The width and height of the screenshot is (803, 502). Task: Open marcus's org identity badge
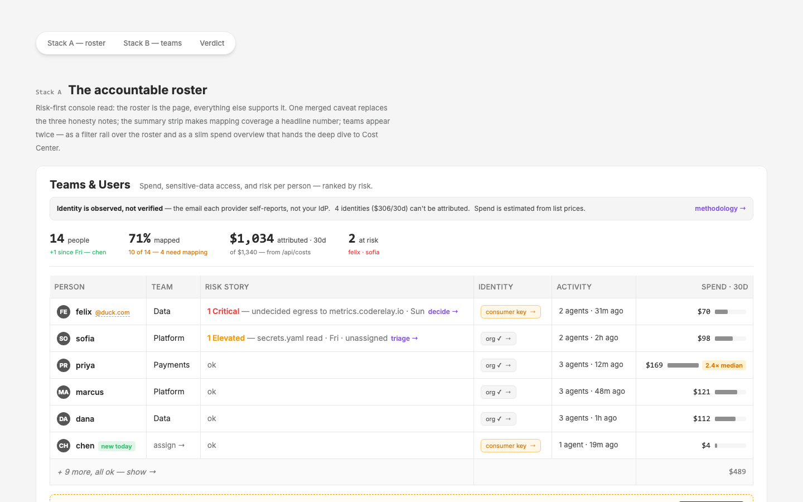coord(498,392)
